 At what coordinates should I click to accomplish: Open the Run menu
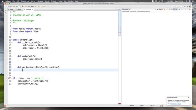(65, 1)
